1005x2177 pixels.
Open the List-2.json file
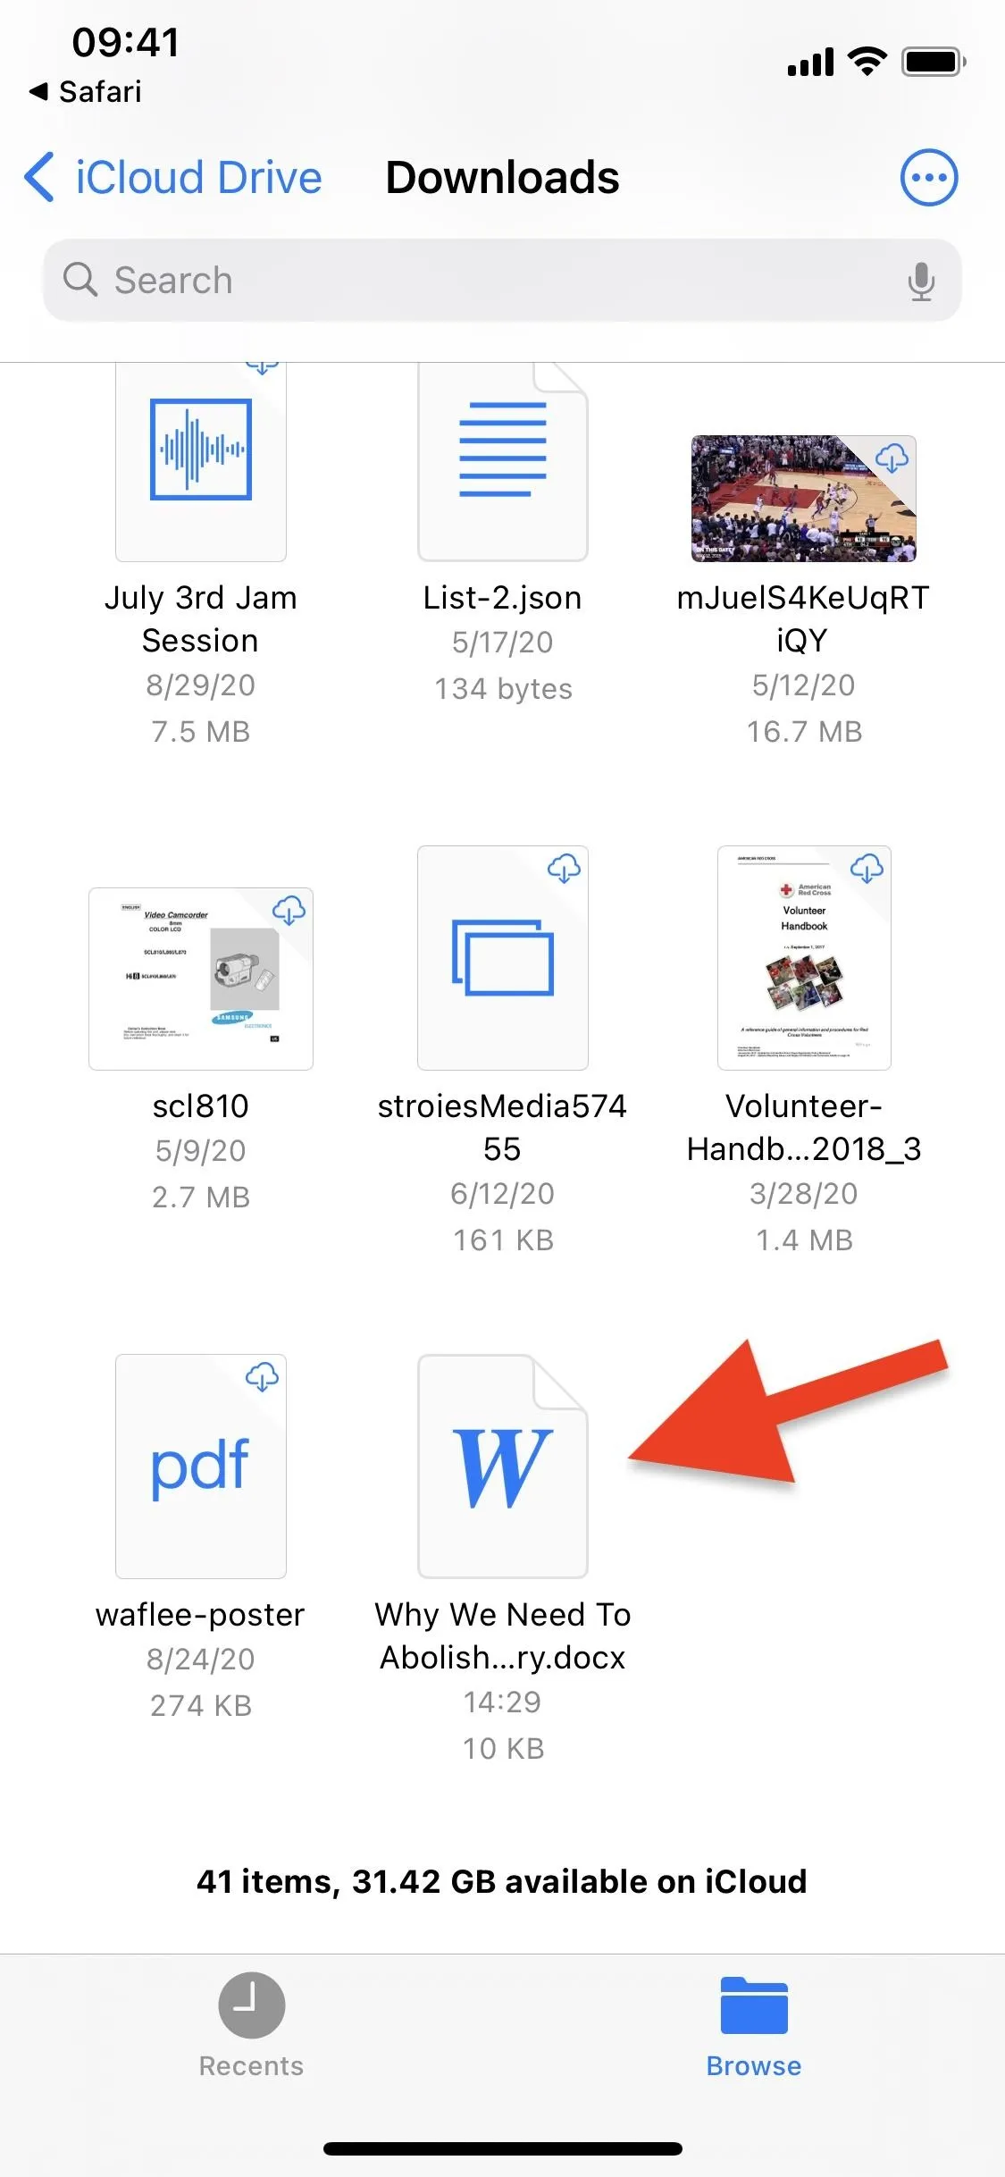(503, 461)
